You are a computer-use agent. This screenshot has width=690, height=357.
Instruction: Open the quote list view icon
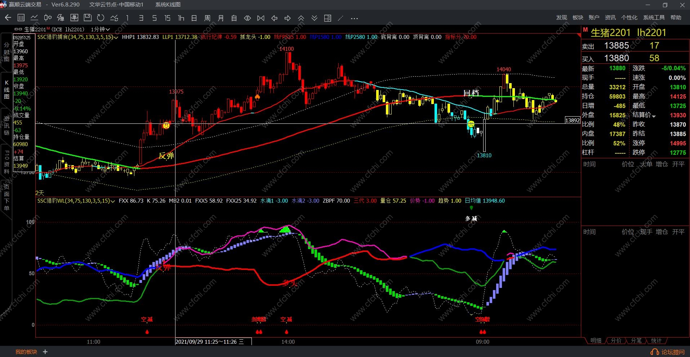coord(21,18)
